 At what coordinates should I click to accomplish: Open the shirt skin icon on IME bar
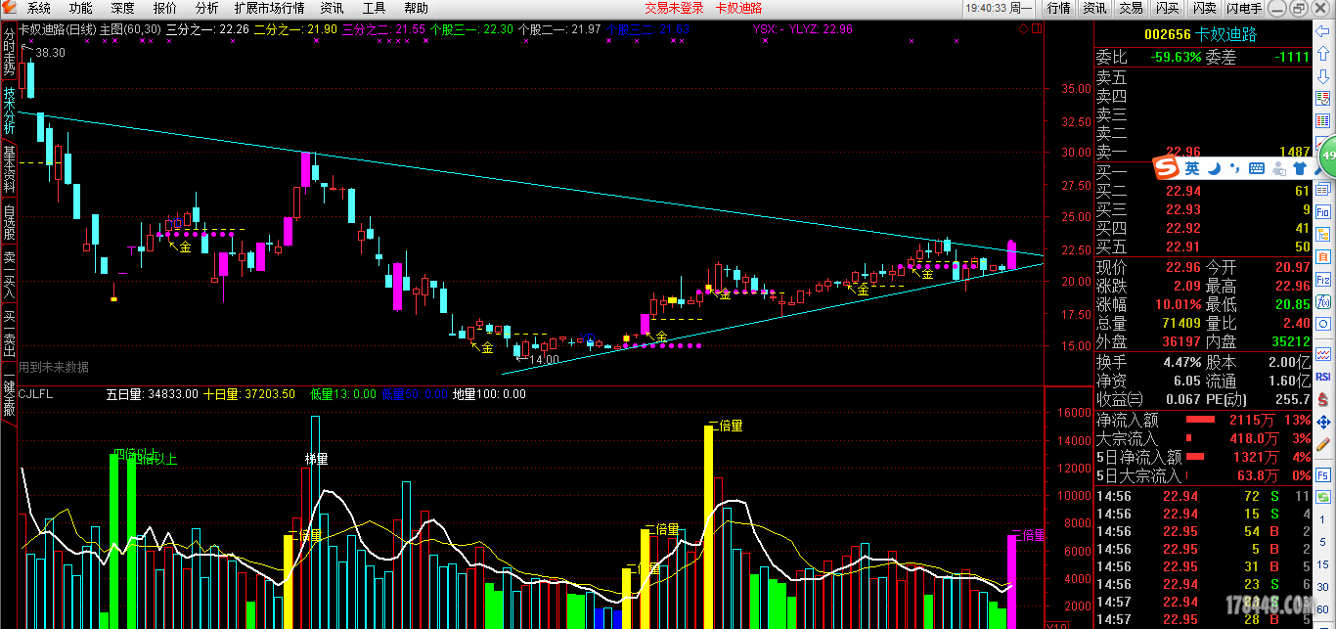tap(1300, 168)
